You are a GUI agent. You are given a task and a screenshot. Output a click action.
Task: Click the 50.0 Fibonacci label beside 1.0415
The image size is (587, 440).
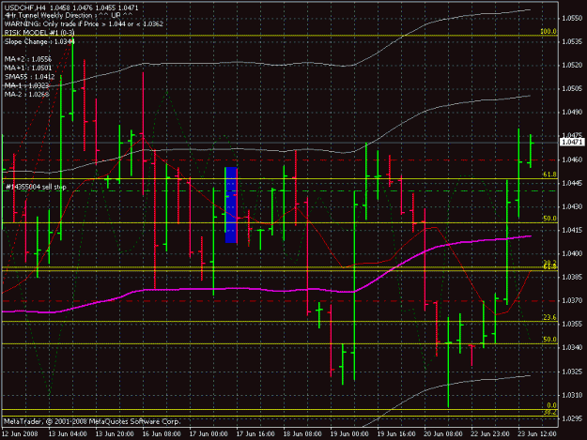[549, 219]
